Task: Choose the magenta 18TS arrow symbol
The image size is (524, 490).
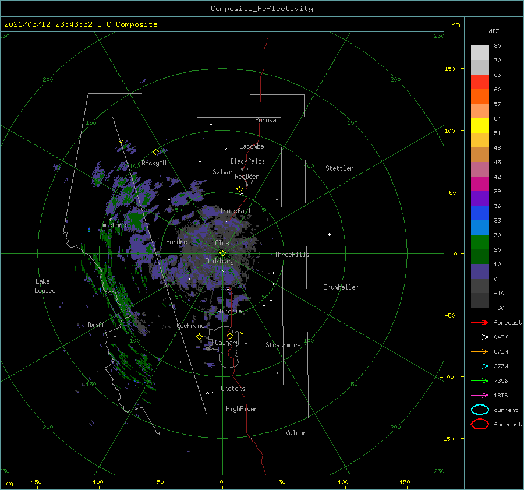Action: click(x=480, y=396)
